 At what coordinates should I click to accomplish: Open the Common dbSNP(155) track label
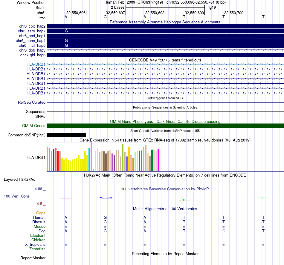click(x=27, y=135)
